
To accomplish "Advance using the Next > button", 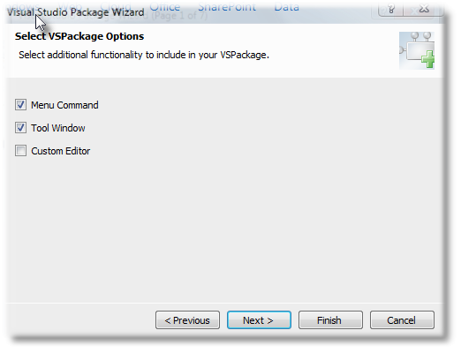I will [x=259, y=320].
